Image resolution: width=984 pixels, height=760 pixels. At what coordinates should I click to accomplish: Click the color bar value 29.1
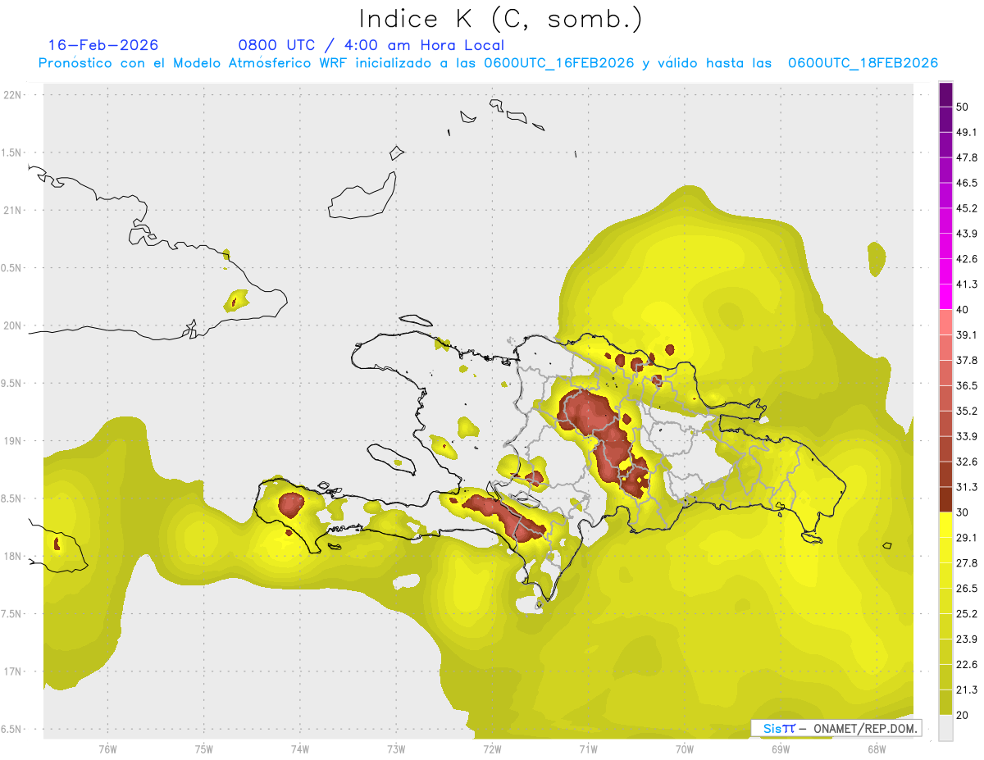click(967, 538)
